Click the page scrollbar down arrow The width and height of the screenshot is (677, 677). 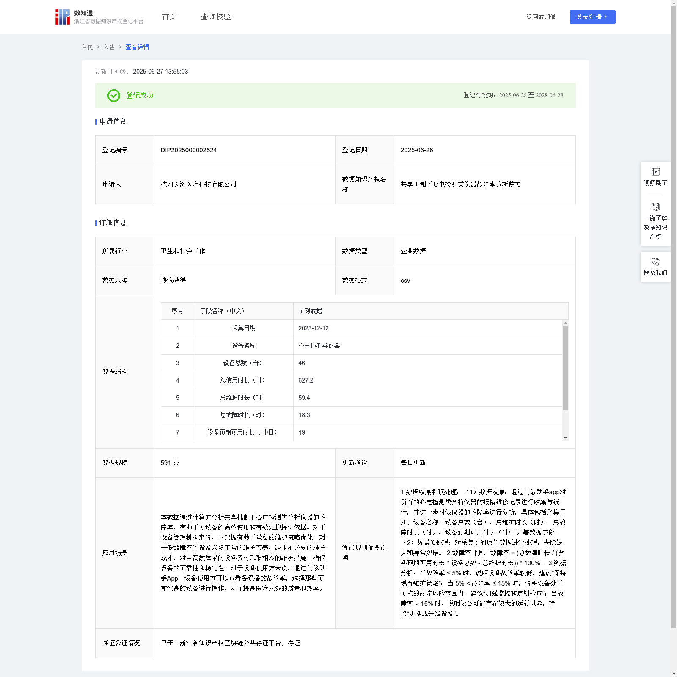click(674, 673)
